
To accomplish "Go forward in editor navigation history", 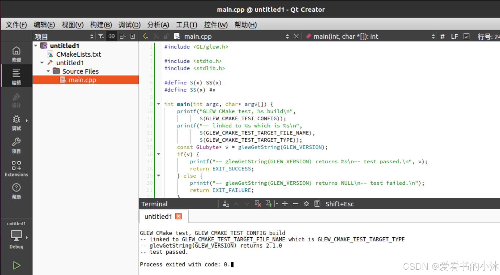I will [156, 36].
